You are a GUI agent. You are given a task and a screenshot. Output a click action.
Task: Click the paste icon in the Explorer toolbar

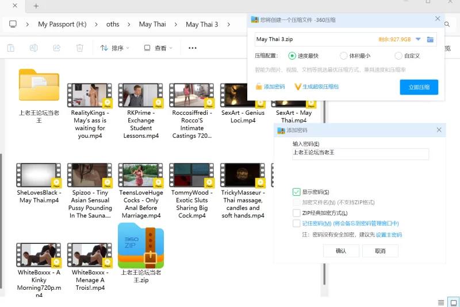[11, 48]
